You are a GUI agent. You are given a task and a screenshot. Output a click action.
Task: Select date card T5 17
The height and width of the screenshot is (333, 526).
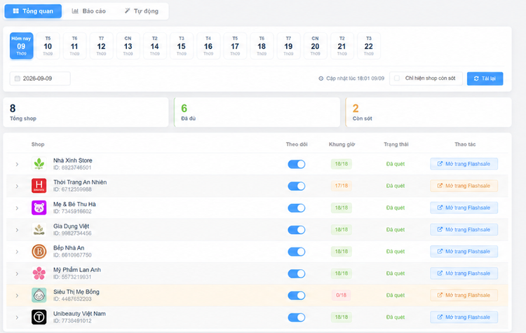tap(235, 46)
